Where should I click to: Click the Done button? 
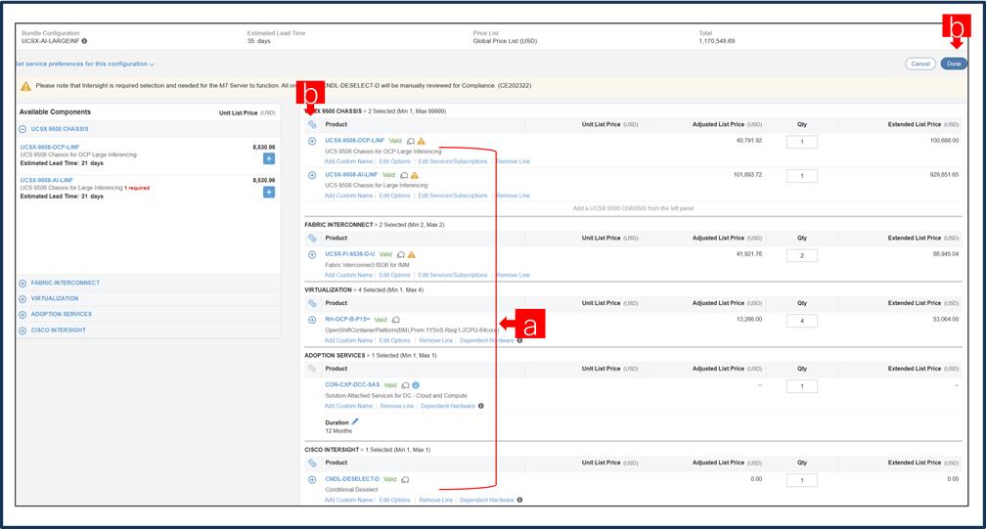954,64
